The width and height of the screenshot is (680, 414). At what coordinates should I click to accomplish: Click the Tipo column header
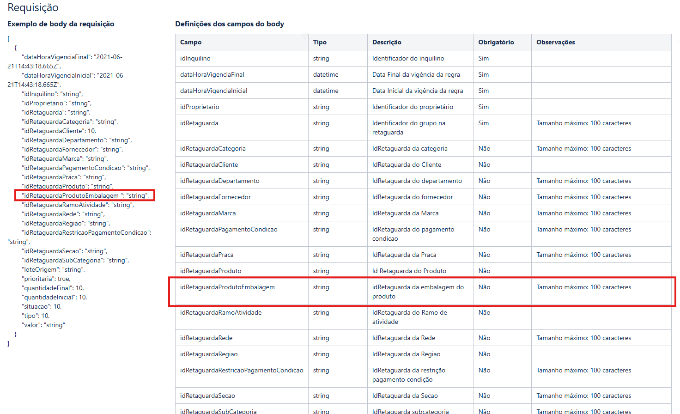(x=320, y=42)
